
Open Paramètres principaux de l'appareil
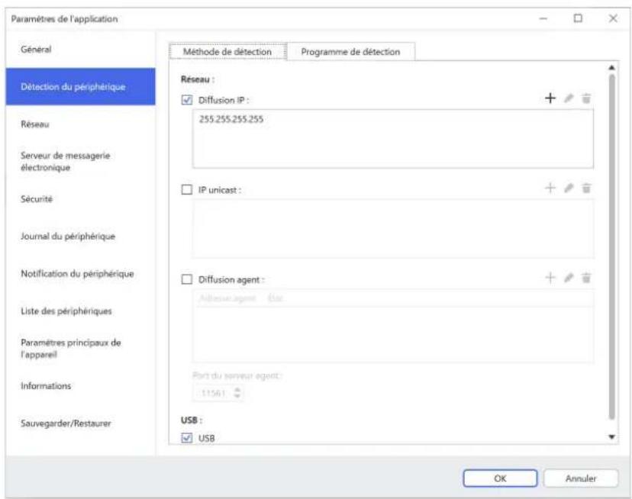pyautogui.click(x=81, y=348)
